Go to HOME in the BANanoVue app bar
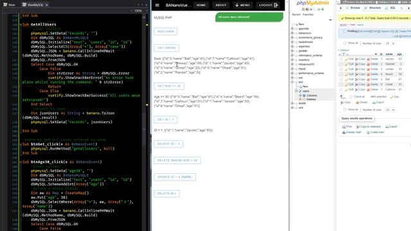 click(x=201, y=5)
